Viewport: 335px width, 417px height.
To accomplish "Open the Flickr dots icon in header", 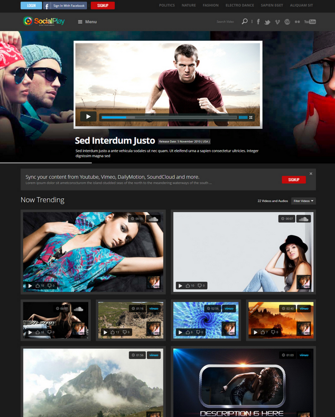I will pyautogui.click(x=297, y=22).
